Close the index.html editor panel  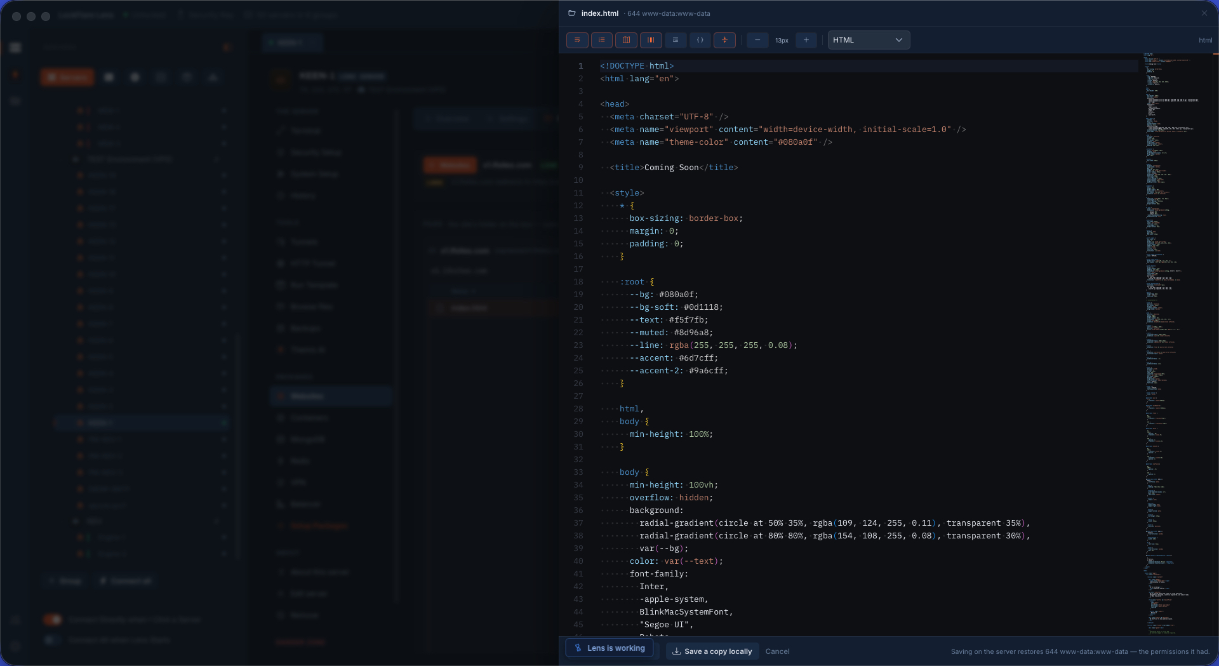click(1204, 13)
